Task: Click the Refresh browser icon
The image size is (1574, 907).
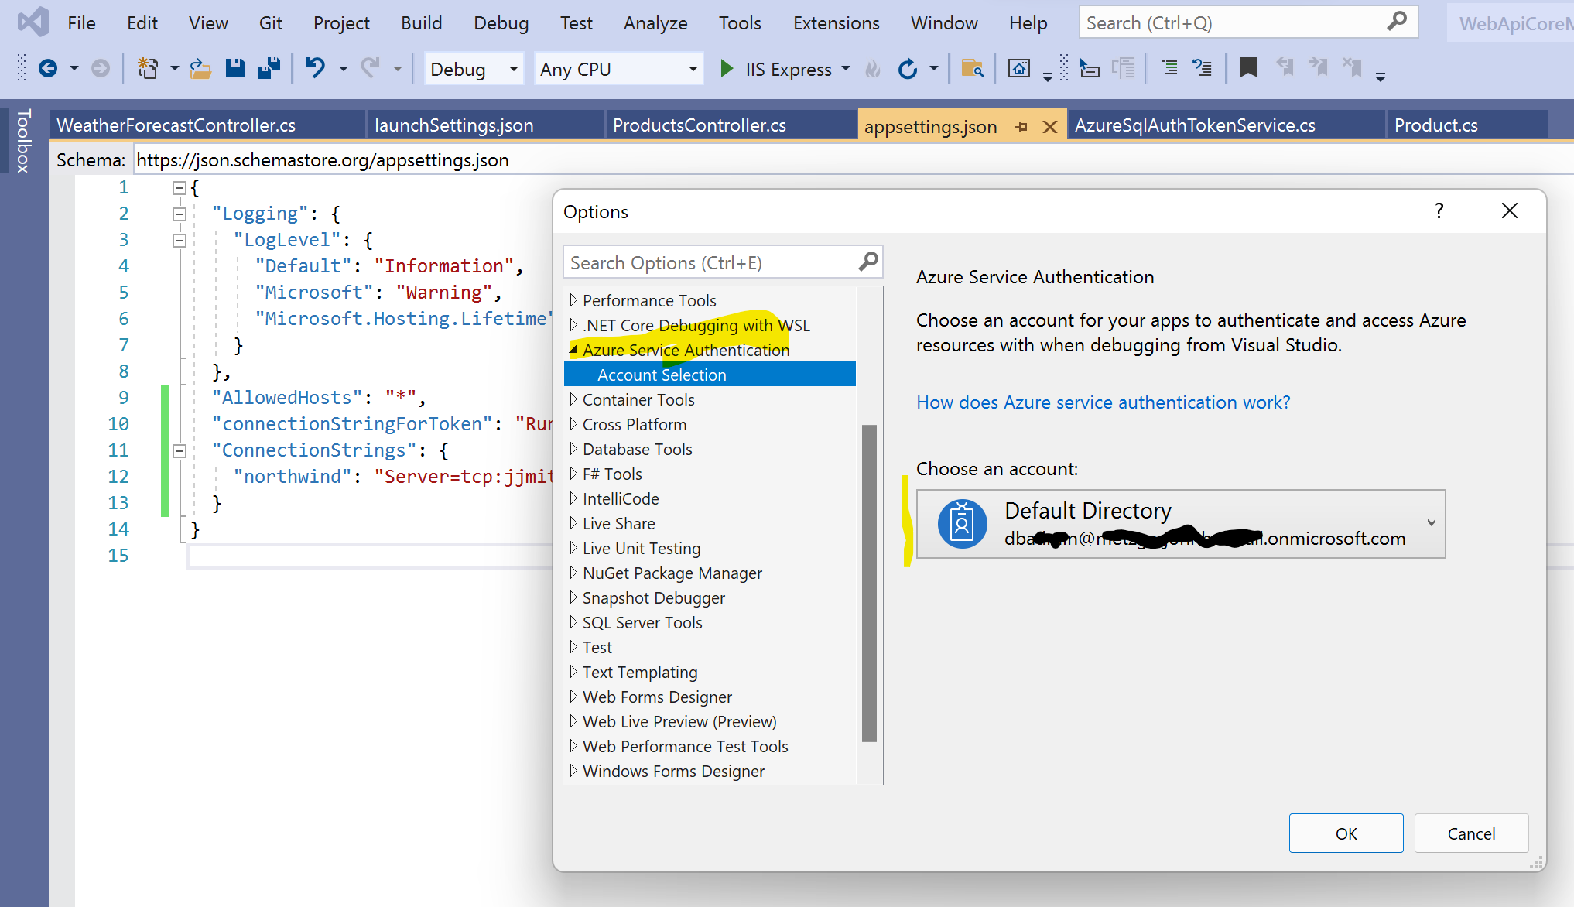Action: 908,69
